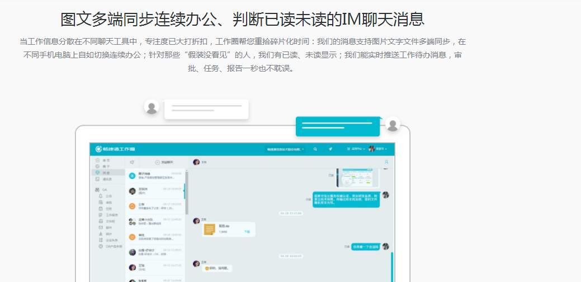Click the 下载 link on 配图.zip
The width and height of the screenshot is (581, 282).
[247, 231]
